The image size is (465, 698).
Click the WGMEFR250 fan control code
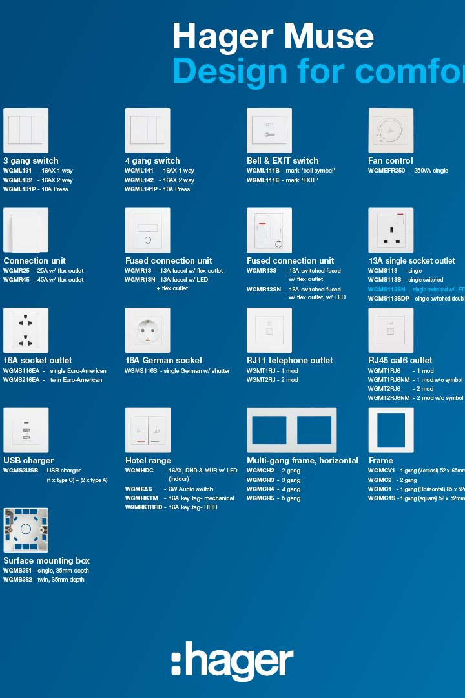click(386, 171)
